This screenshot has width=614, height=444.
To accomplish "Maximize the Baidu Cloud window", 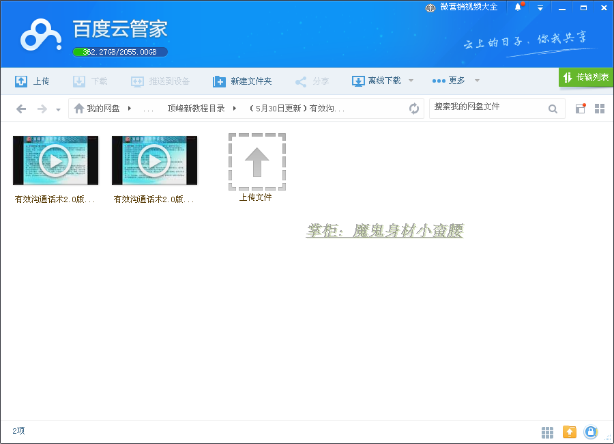I will [583, 8].
